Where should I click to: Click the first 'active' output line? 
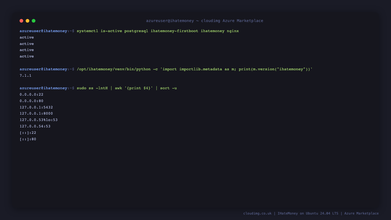point(27,37)
